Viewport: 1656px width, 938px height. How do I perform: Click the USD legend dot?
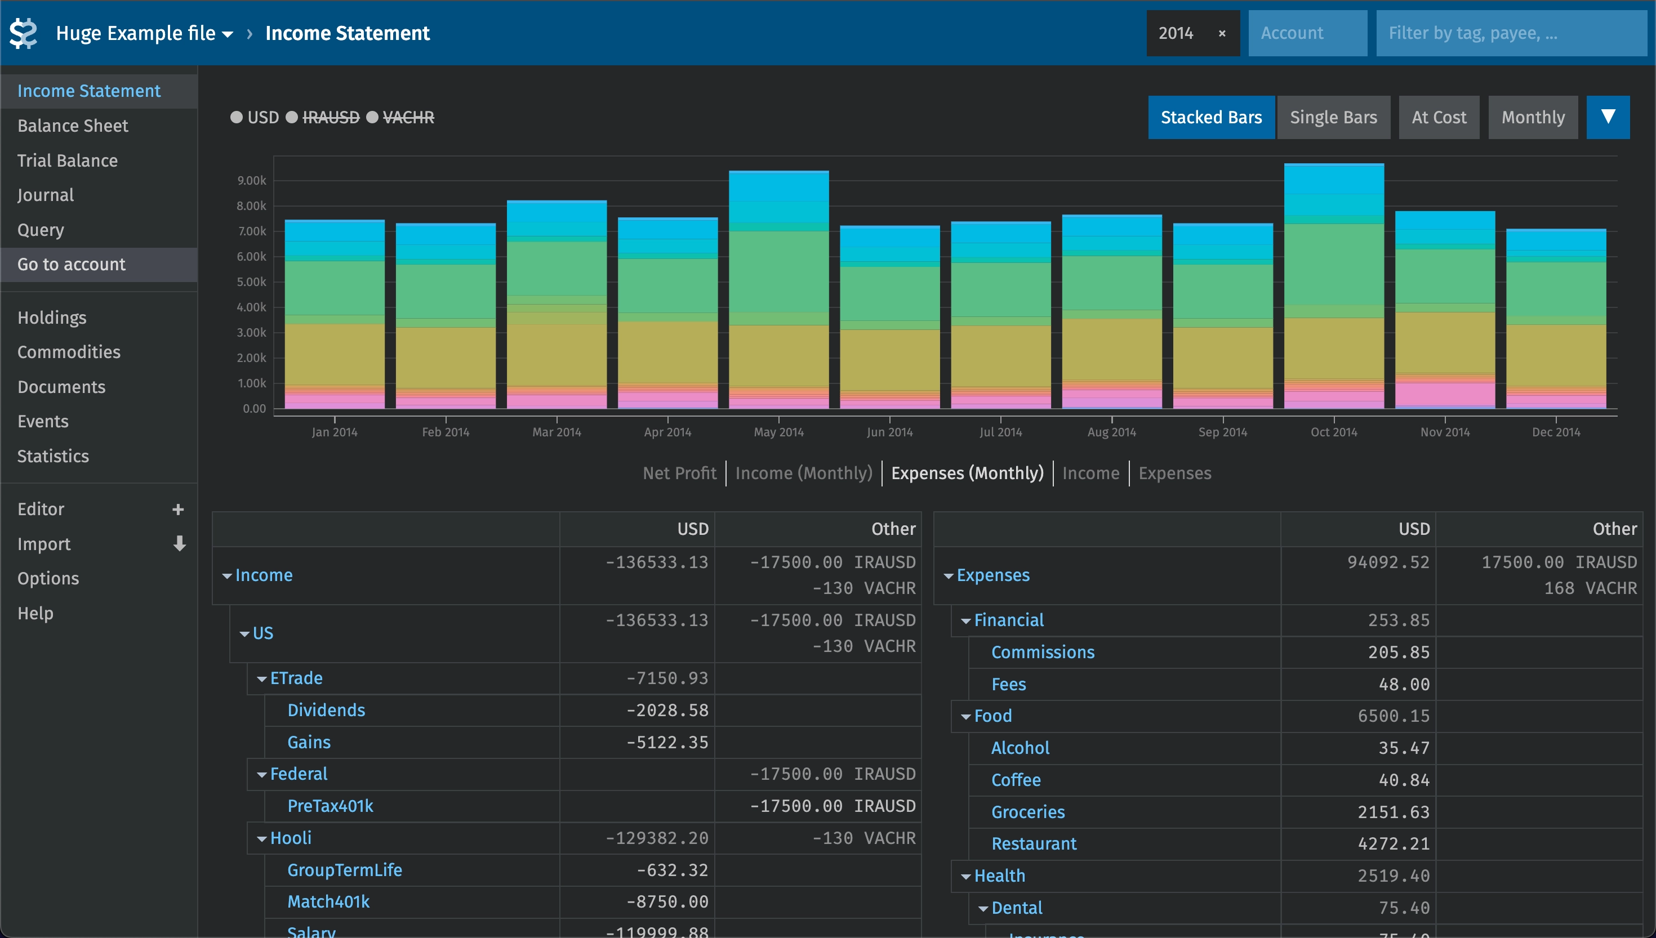click(x=237, y=117)
